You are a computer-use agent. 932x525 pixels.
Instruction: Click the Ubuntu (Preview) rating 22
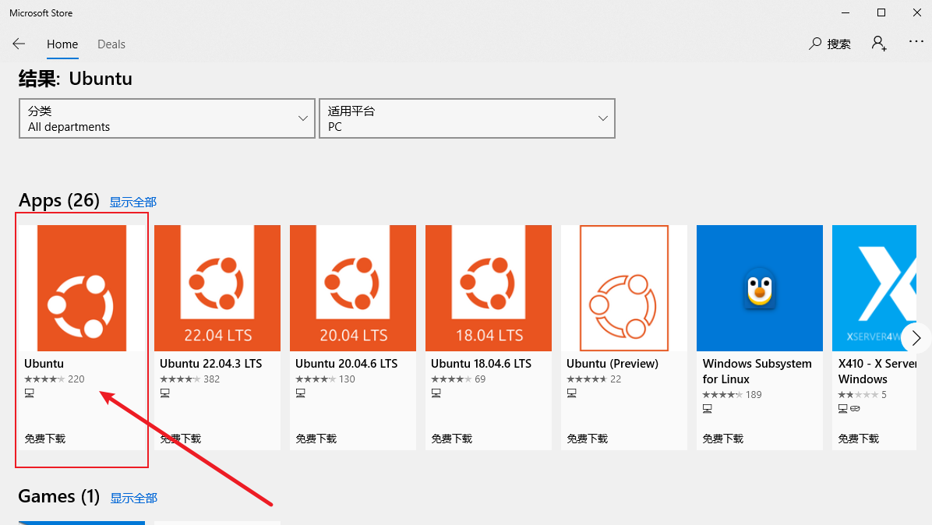pos(594,379)
